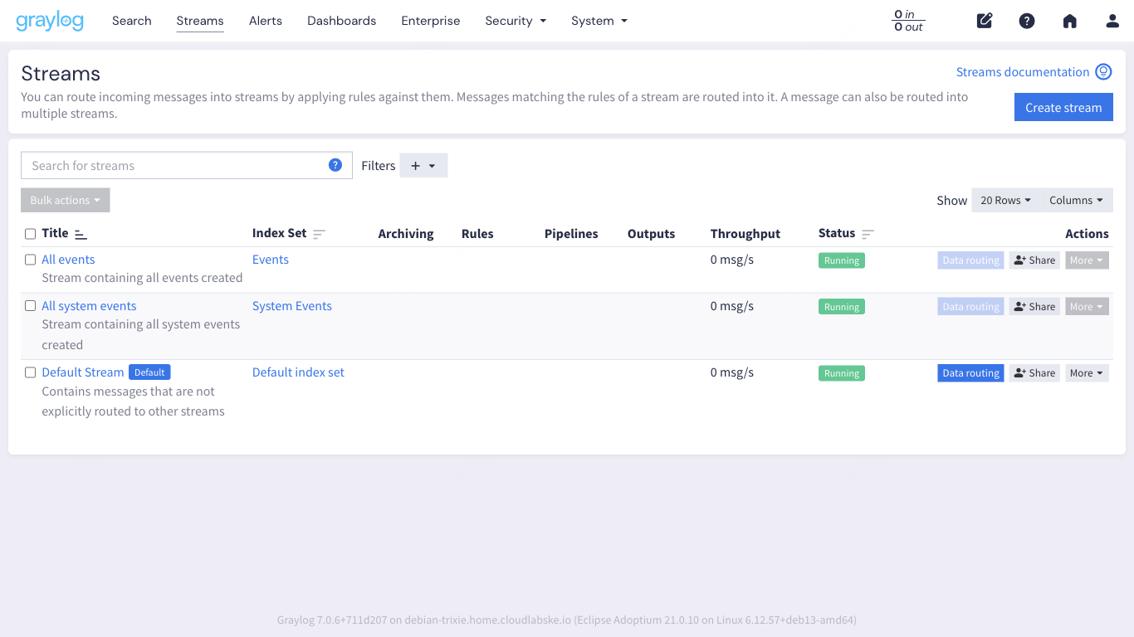Click the pencil edit icon in the header
This screenshot has height=637, width=1134.
coord(985,21)
